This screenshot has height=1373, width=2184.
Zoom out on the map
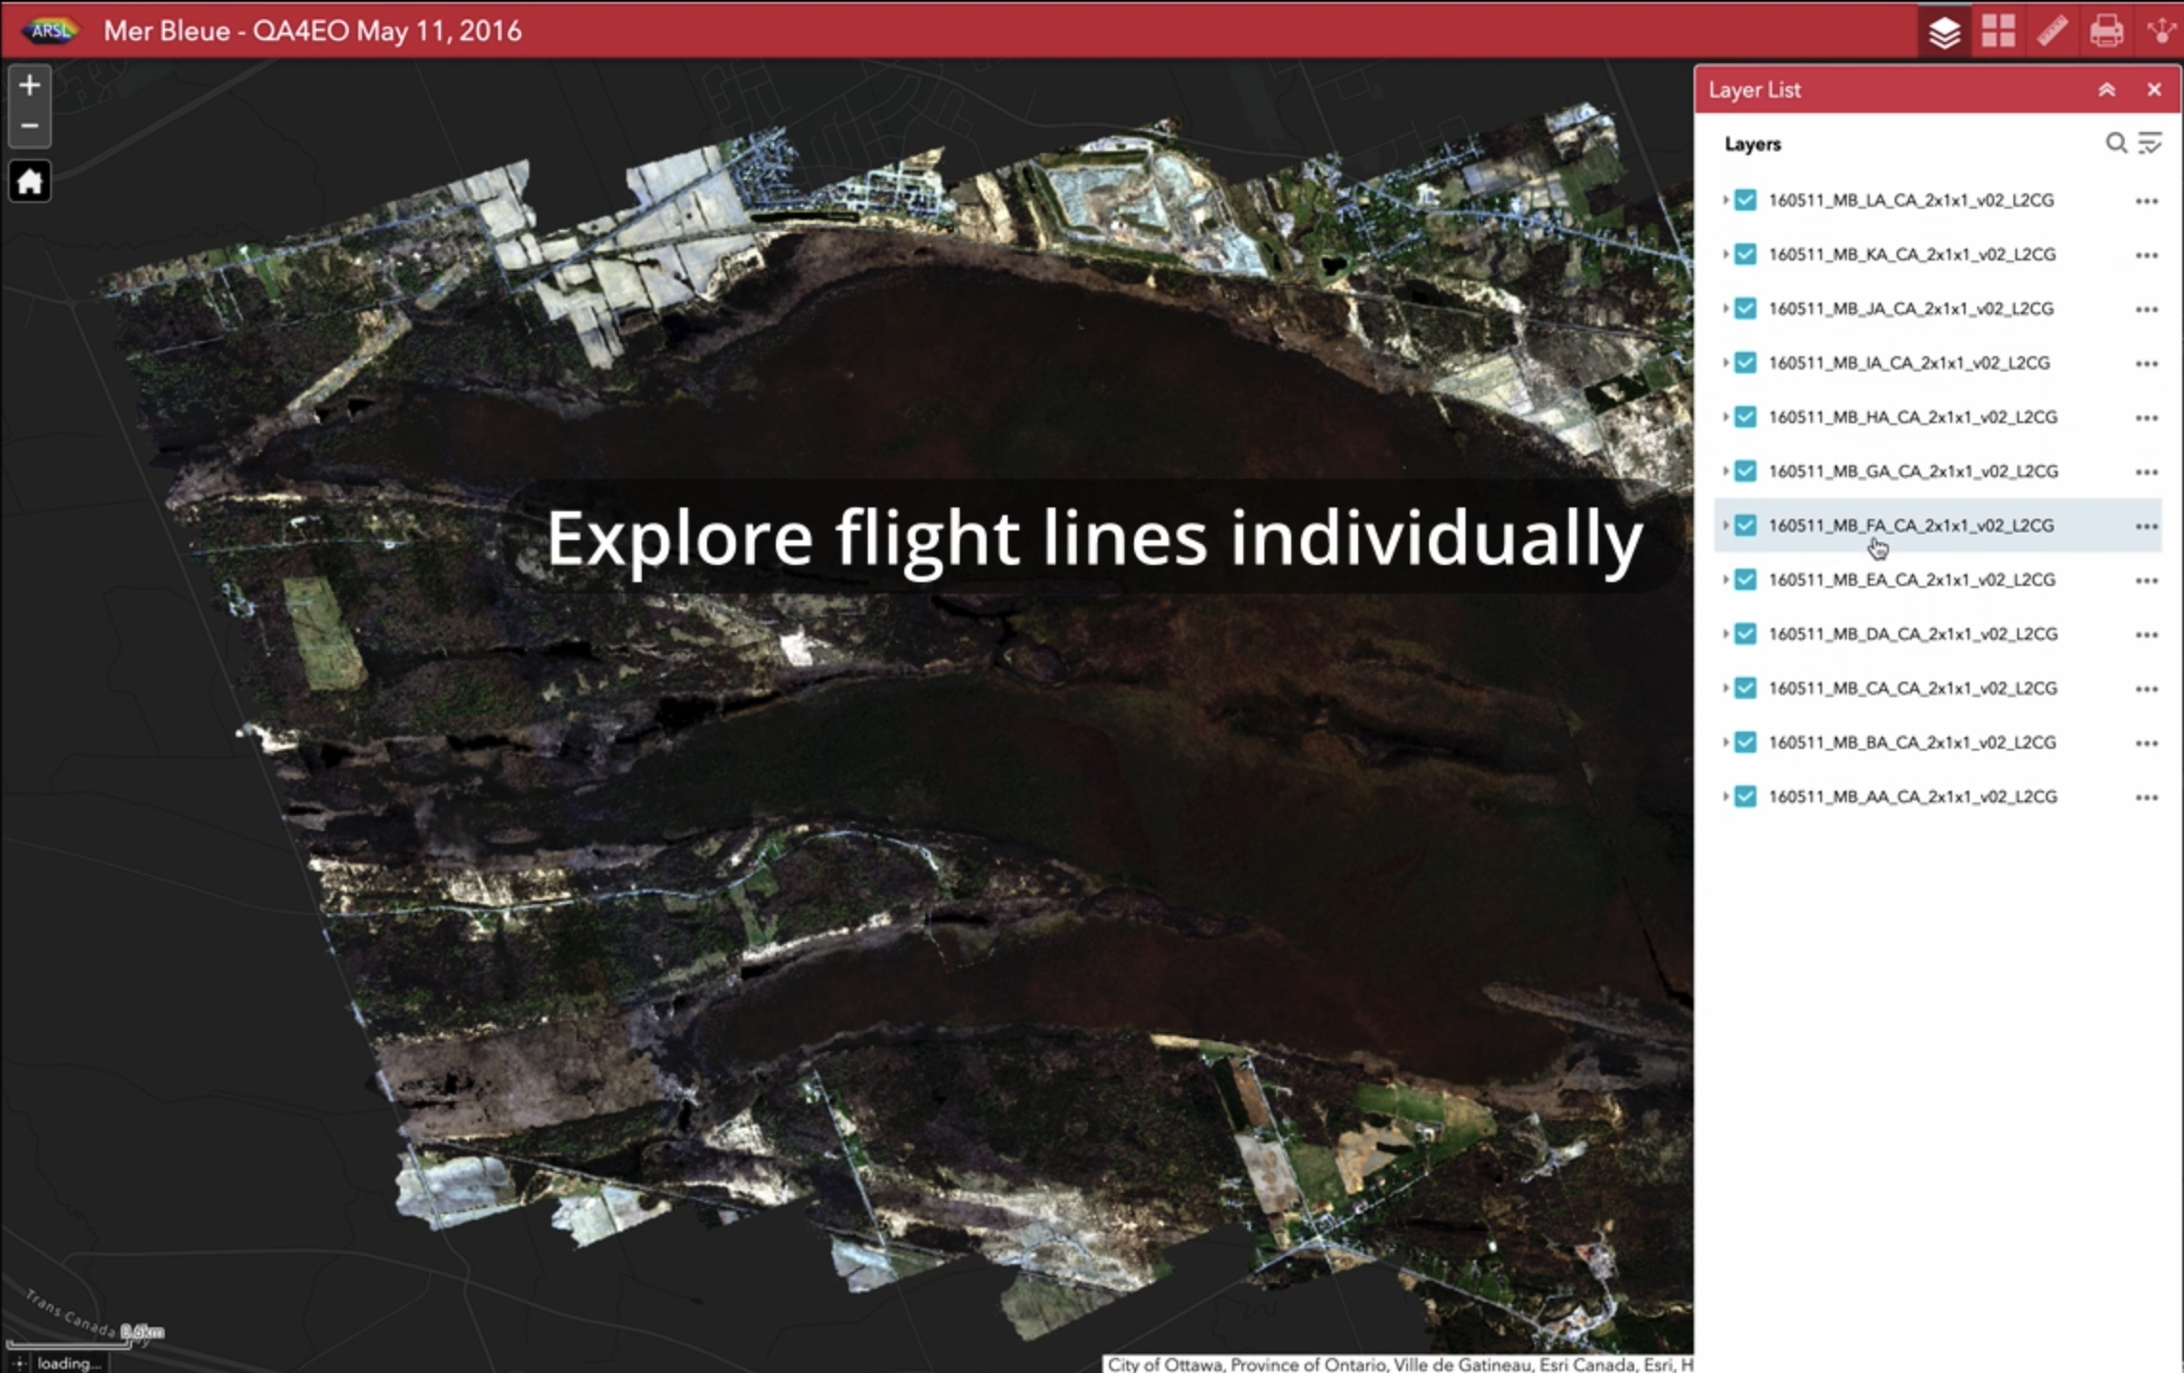click(x=30, y=126)
